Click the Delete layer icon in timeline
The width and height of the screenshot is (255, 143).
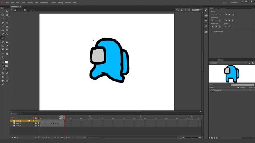(18, 137)
